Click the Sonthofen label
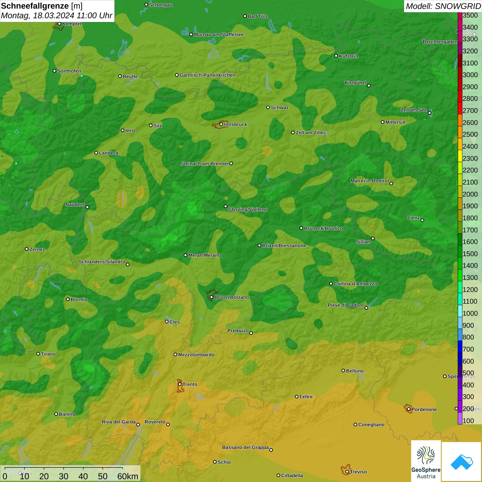The width and height of the screenshot is (482, 482). pos(69,71)
